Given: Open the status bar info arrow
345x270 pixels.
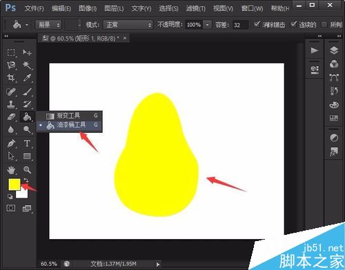Looking at the screenshot, I should tap(158, 264).
